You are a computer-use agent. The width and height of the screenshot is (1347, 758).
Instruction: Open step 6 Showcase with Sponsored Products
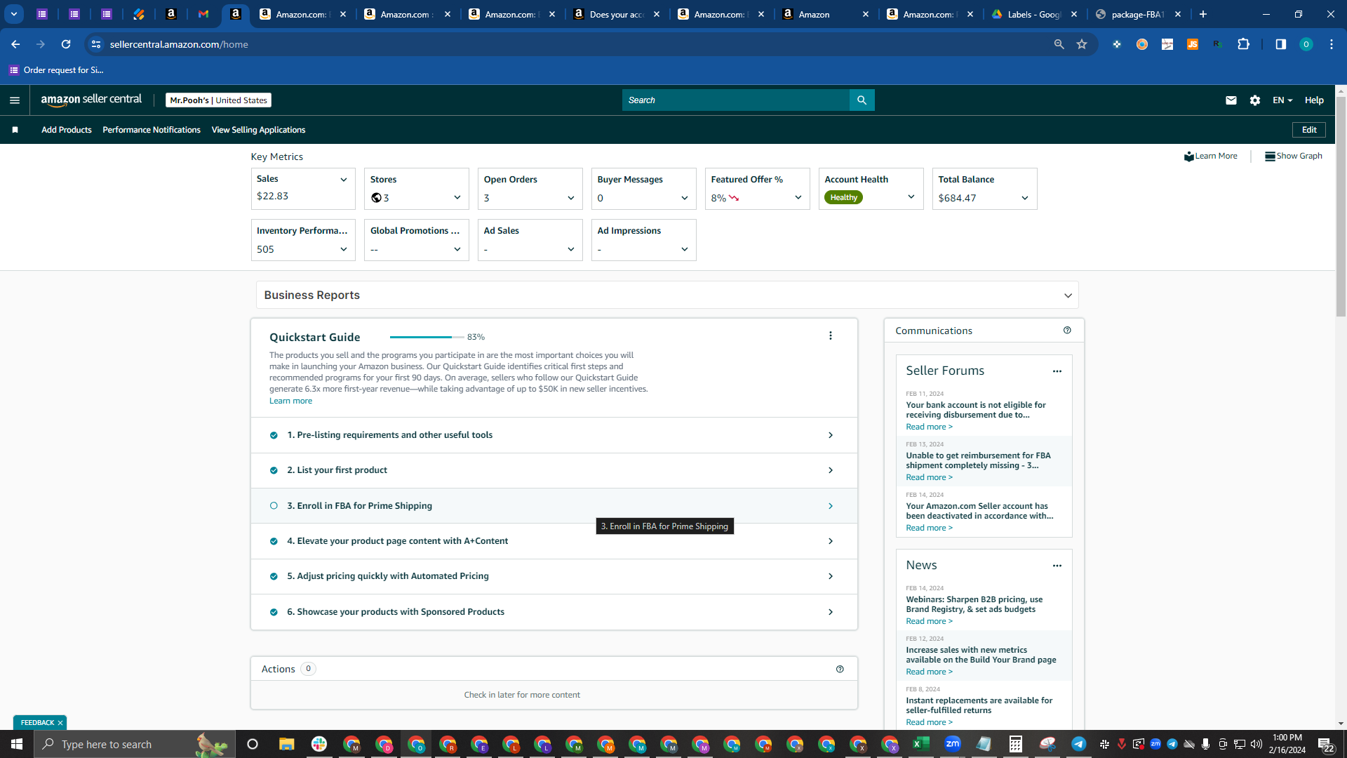point(554,612)
